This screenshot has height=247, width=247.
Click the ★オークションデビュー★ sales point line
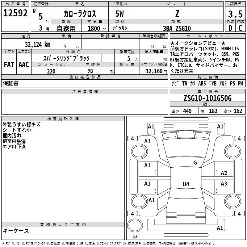[198, 43]
